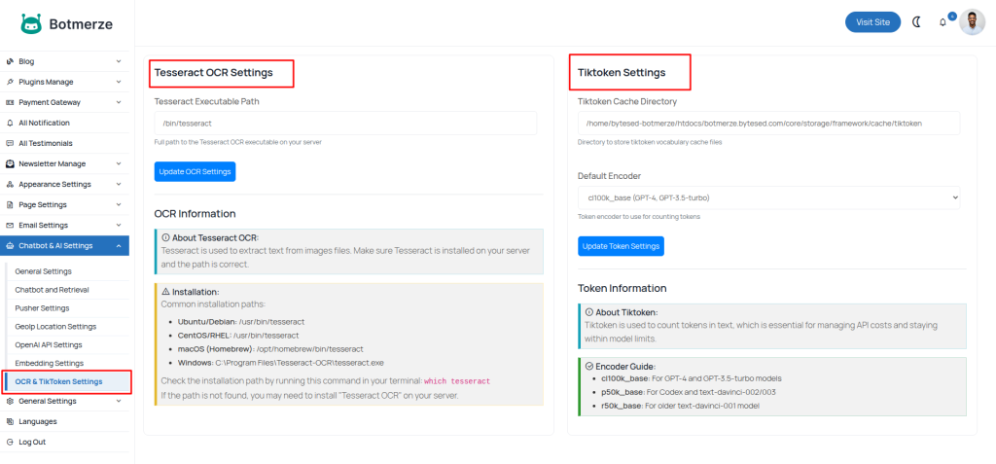This screenshot has width=996, height=464.
Task: Expand the Newsletter Manage submenu
Action: tap(119, 163)
